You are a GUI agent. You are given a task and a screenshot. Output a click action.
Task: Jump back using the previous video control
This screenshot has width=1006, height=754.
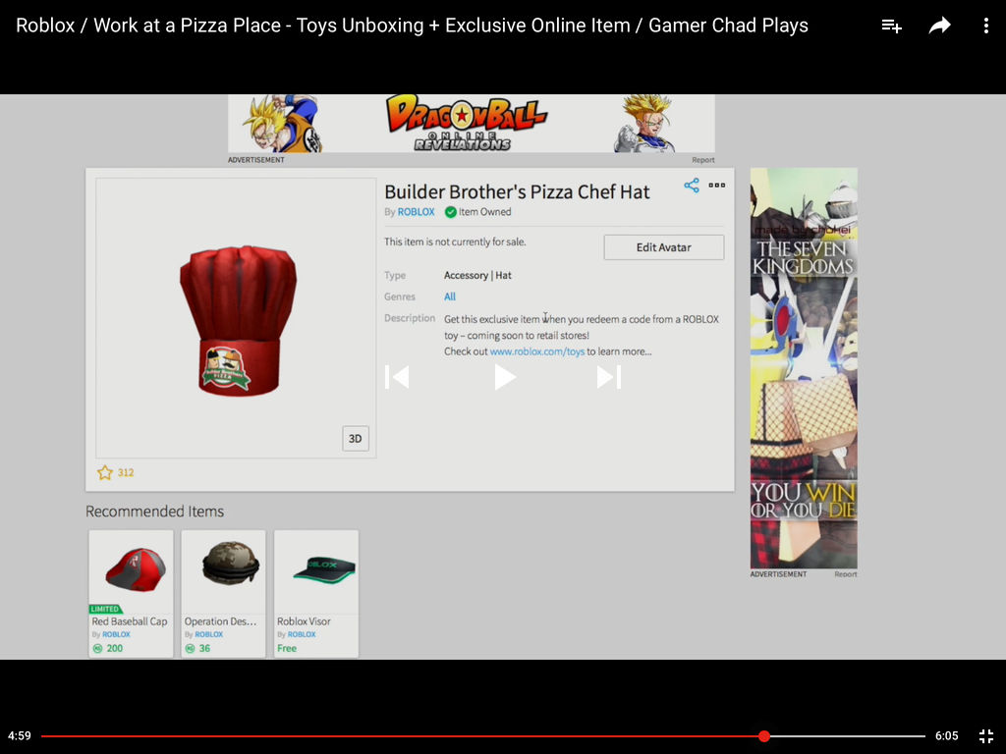click(x=398, y=376)
